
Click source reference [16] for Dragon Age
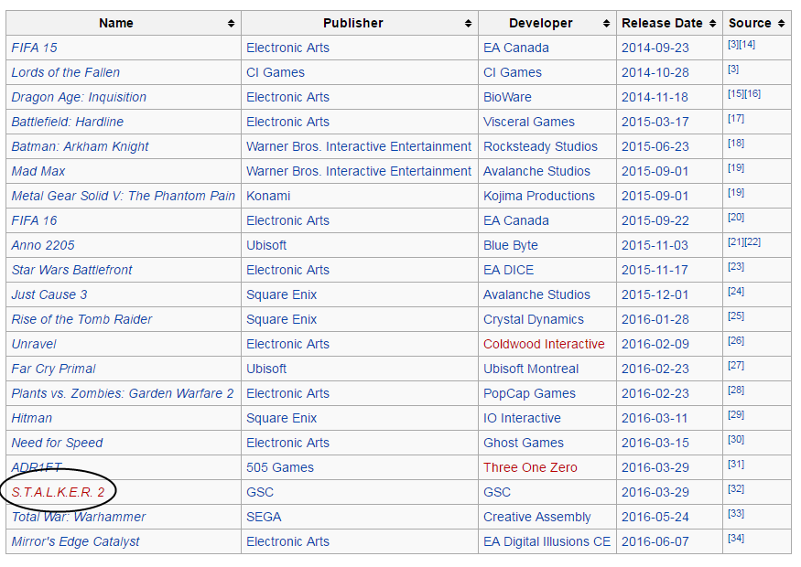click(752, 94)
